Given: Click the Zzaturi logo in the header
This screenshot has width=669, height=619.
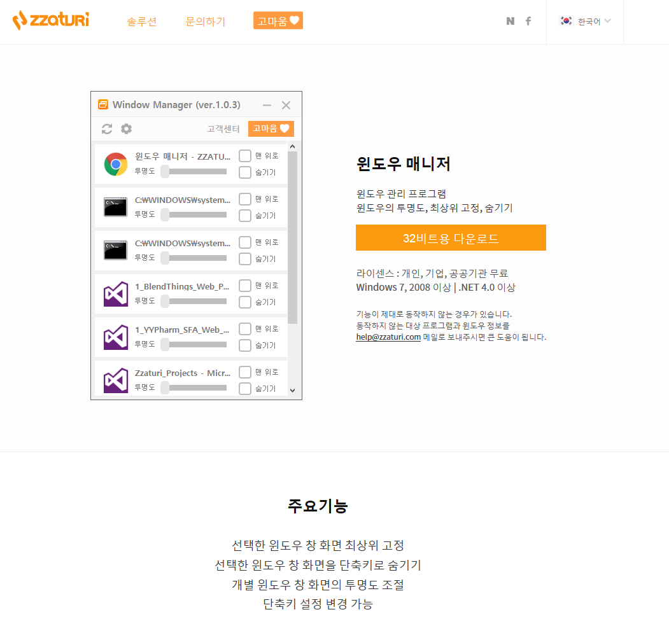Looking at the screenshot, I should 51,20.
